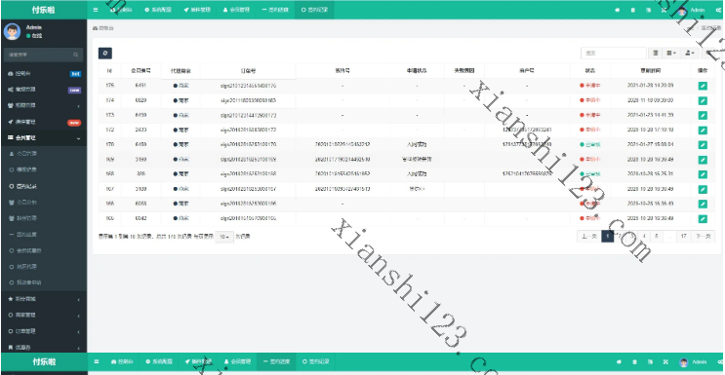The height and width of the screenshot is (375, 725).
Task: Click the table search input field
Action: 614,54
